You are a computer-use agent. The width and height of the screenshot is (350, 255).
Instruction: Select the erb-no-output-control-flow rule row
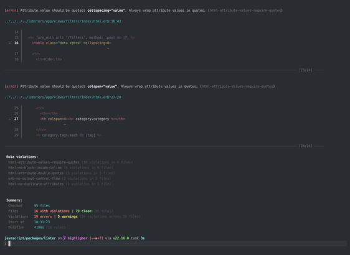[x=60, y=178]
